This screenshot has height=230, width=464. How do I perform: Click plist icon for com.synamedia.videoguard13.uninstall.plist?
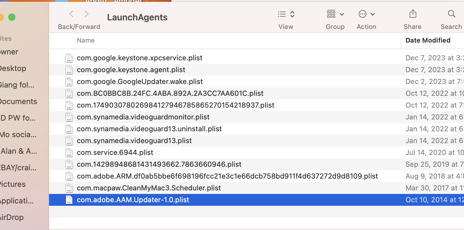point(69,129)
